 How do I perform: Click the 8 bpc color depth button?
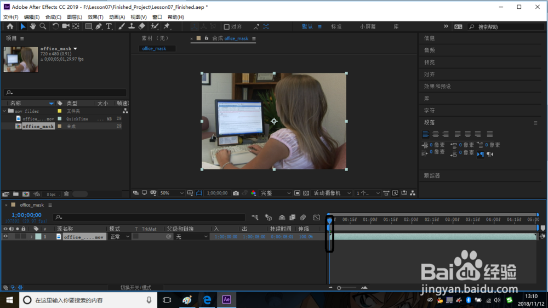[51, 194]
